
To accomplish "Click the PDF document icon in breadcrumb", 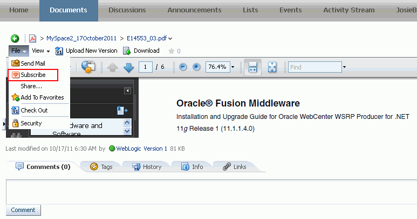I will coord(32,38).
